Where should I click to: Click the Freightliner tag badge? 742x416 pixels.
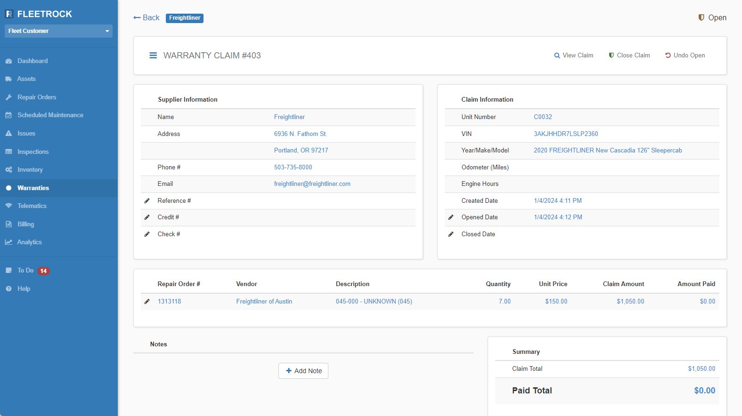(185, 18)
